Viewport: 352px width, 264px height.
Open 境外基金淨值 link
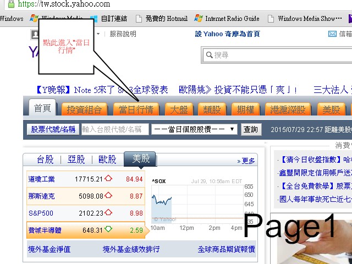click(x=50, y=249)
